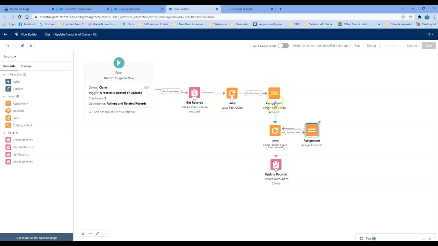The image size is (438, 246).
Task: Zoom out the canvas with minus button
Action: 91,233
